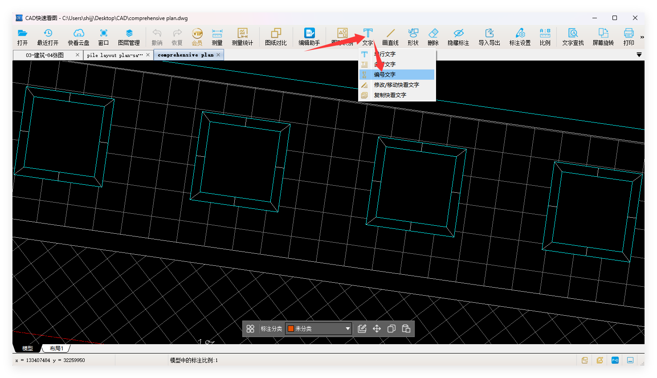Click the edit annotation pencil icon
657x378 pixels.
pyautogui.click(x=362, y=329)
